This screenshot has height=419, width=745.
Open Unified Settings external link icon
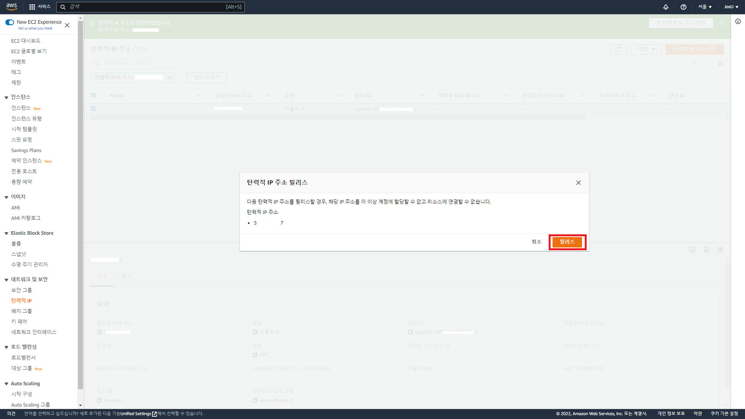(154, 414)
